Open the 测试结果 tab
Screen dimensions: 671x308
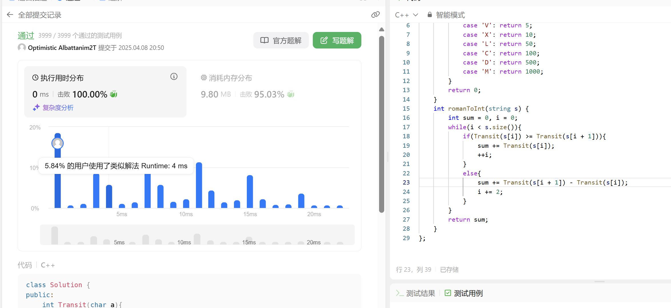pos(420,293)
